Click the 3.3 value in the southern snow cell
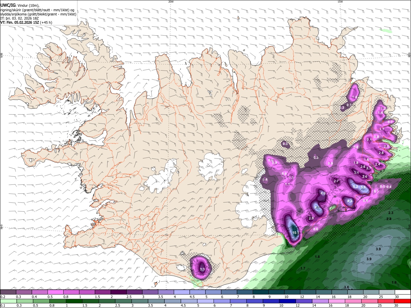The height and width of the screenshot is (308, 411). 202,269
